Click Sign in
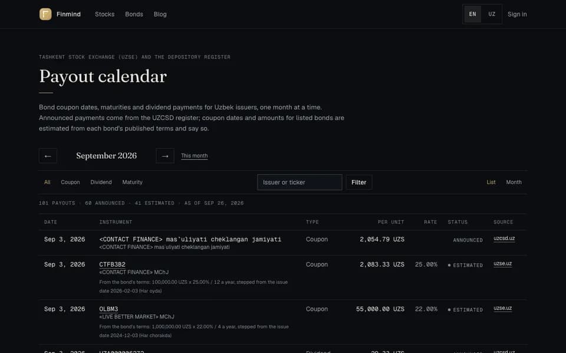 [517, 14]
